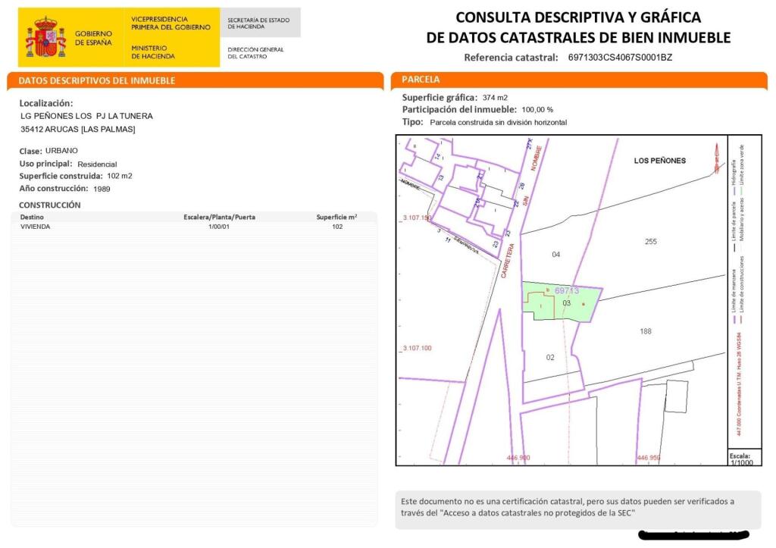
Task: Click the '1/00/01' floor/door cell
Action: coord(219,227)
